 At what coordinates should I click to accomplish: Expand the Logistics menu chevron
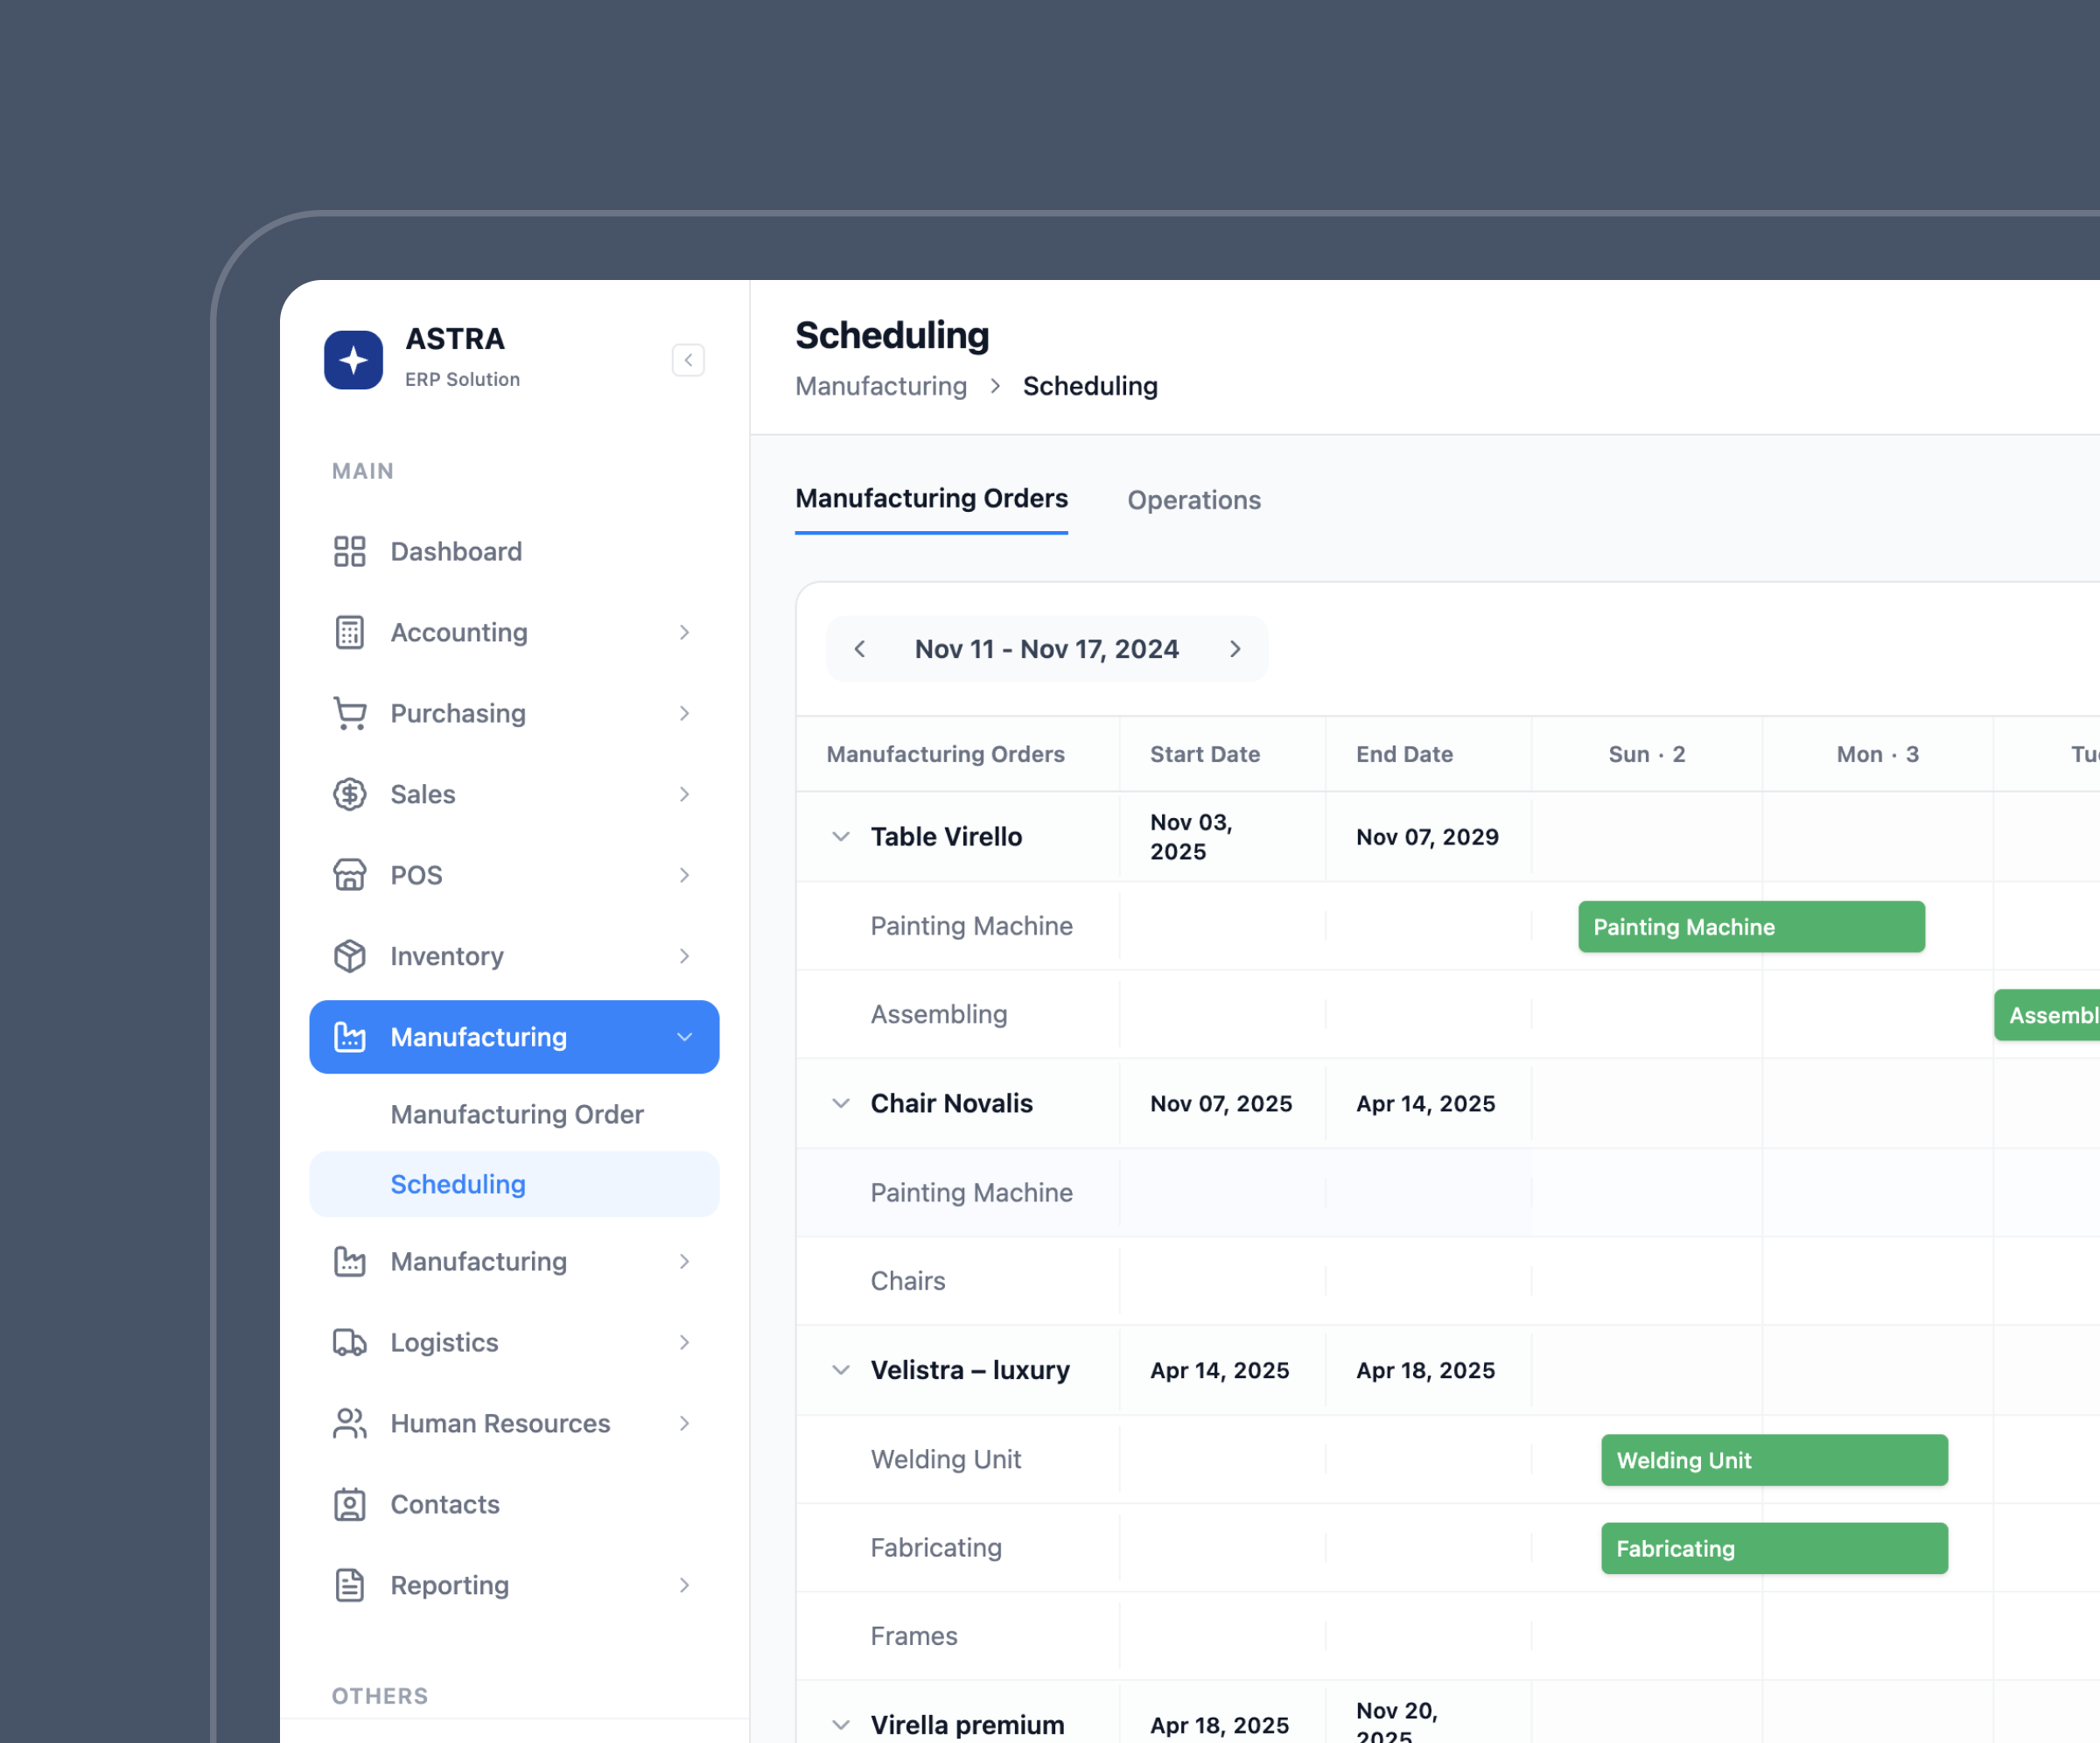tap(684, 1342)
